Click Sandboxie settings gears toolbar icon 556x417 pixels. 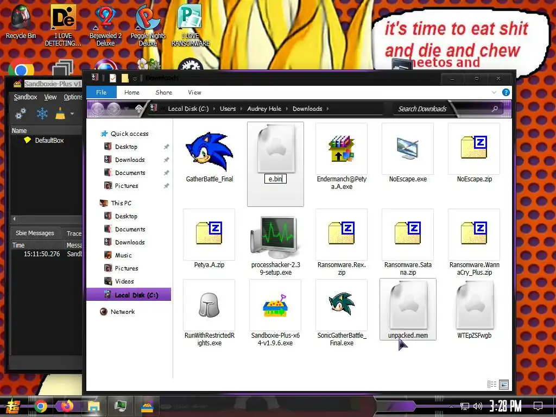pos(21,113)
